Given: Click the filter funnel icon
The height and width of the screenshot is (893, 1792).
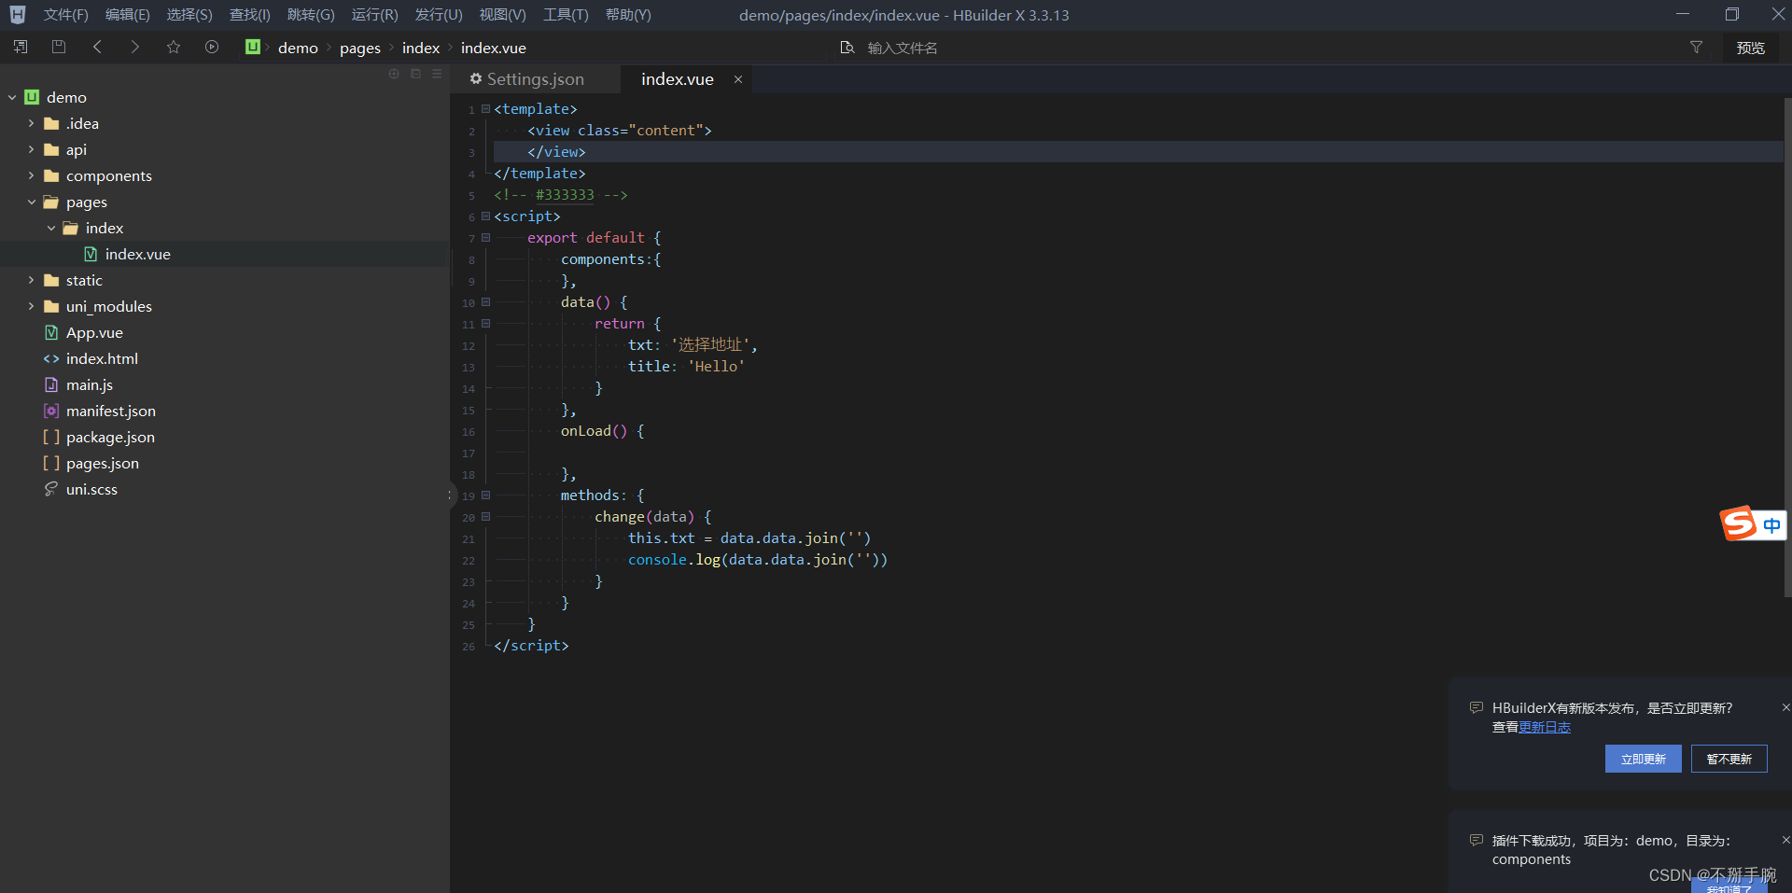Looking at the screenshot, I should (1696, 47).
